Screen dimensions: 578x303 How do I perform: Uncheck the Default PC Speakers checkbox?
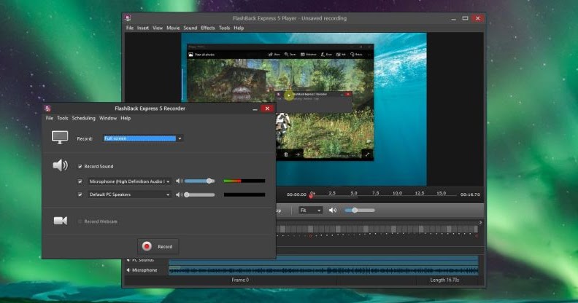(80, 194)
